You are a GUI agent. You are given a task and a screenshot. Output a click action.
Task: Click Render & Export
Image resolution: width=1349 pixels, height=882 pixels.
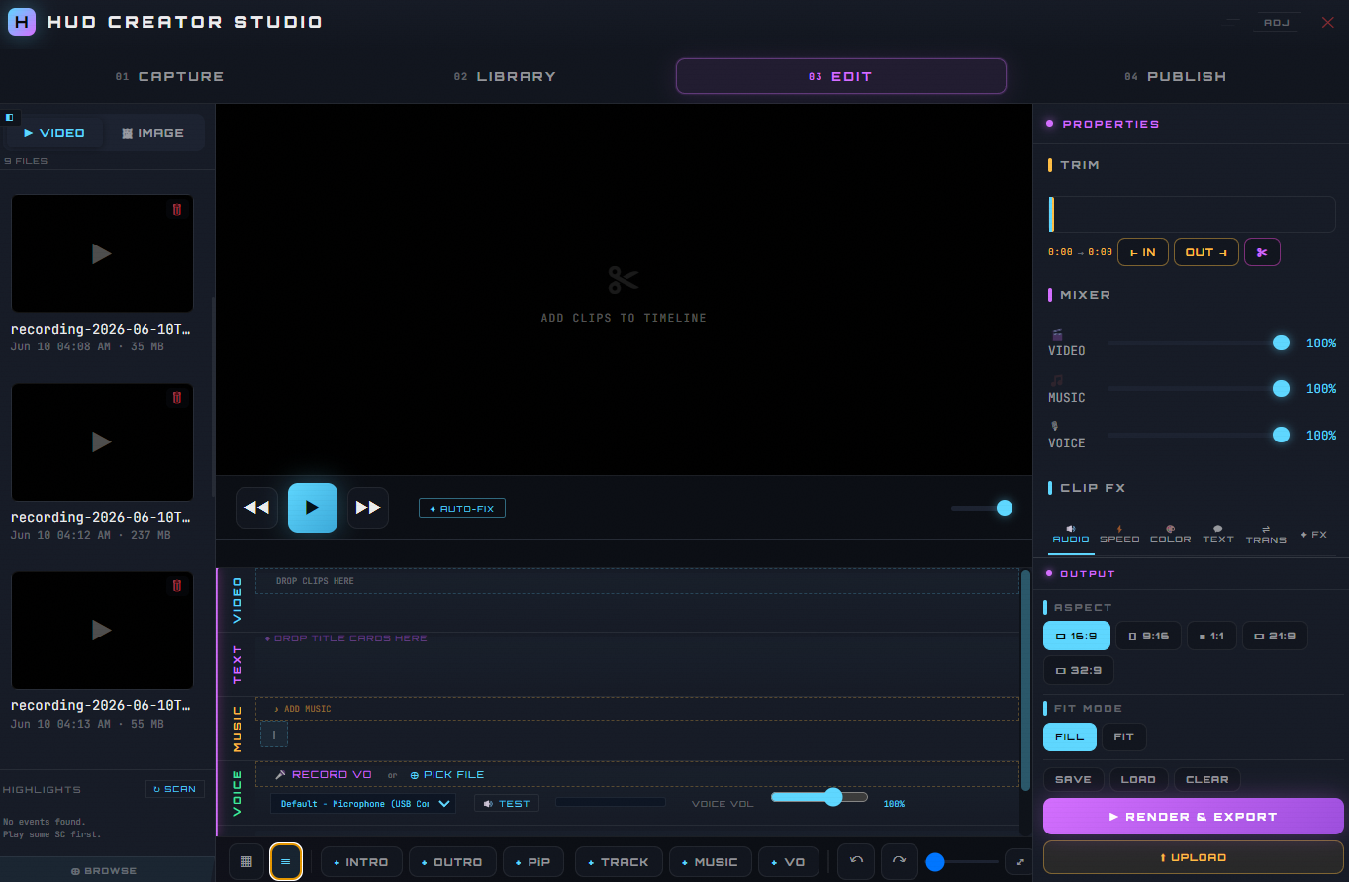1194,817
